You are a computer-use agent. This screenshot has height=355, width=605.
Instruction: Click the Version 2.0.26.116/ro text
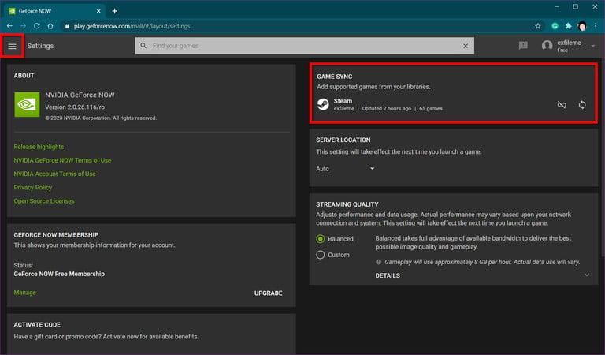pos(75,107)
